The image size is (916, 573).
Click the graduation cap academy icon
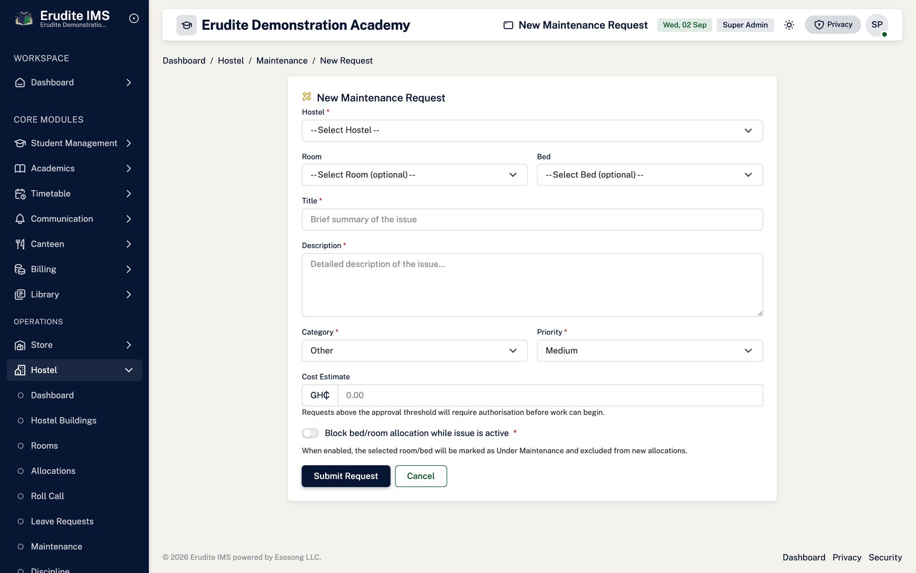pos(187,25)
